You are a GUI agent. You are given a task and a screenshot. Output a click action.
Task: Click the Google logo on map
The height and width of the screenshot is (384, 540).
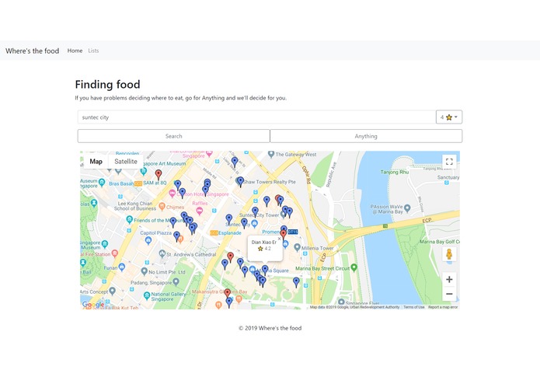[x=93, y=305]
